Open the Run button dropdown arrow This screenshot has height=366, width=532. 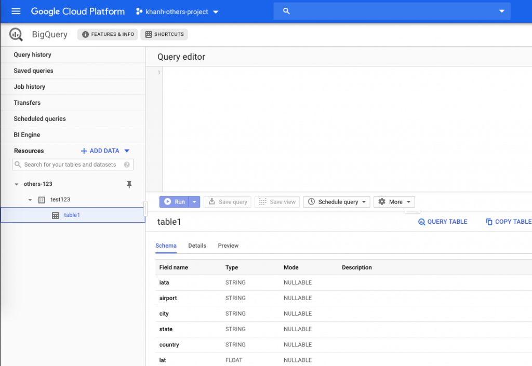click(193, 201)
